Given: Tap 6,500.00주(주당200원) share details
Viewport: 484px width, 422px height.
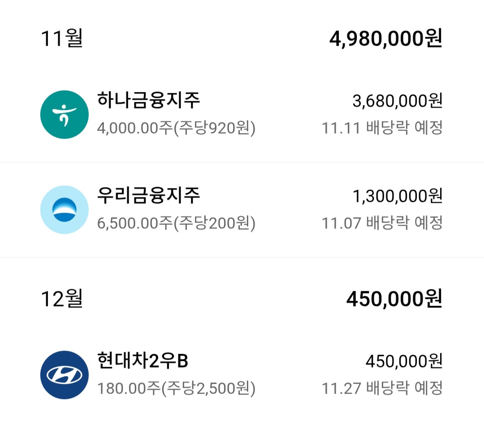Looking at the screenshot, I should [x=176, y=223].
